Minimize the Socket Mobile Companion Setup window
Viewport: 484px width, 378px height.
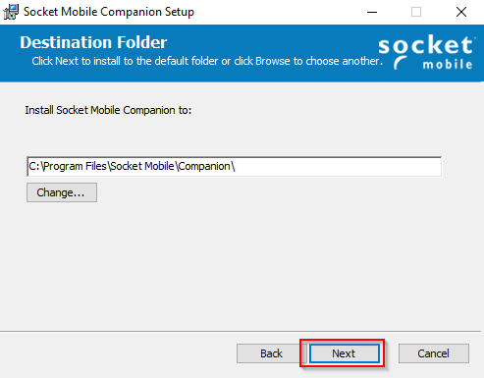point(372,12)
